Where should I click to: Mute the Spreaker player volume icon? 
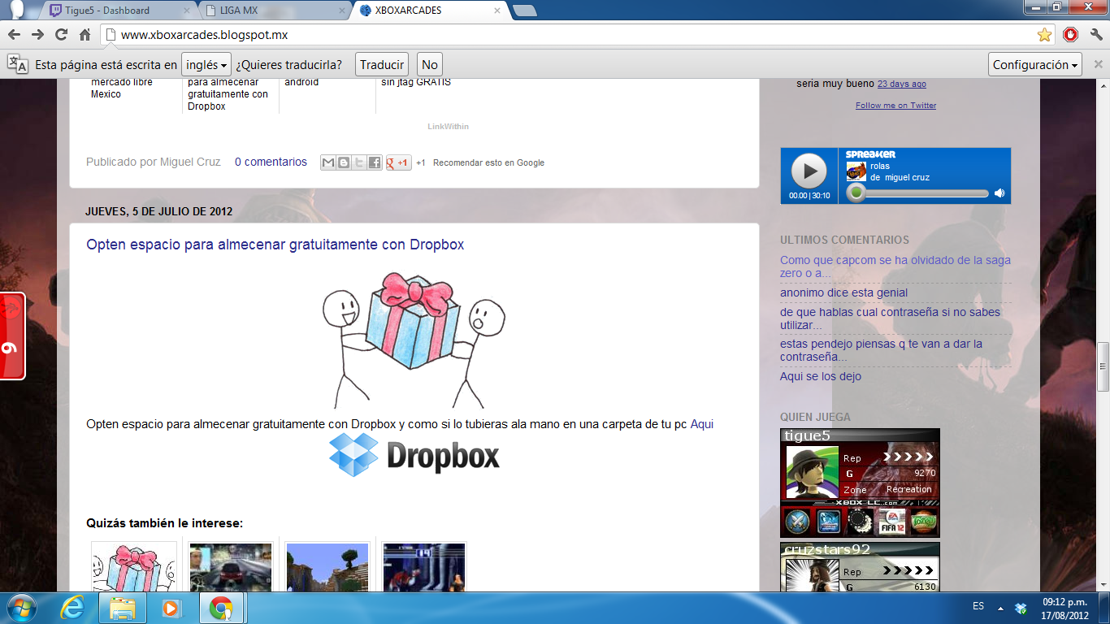(999, 193)
